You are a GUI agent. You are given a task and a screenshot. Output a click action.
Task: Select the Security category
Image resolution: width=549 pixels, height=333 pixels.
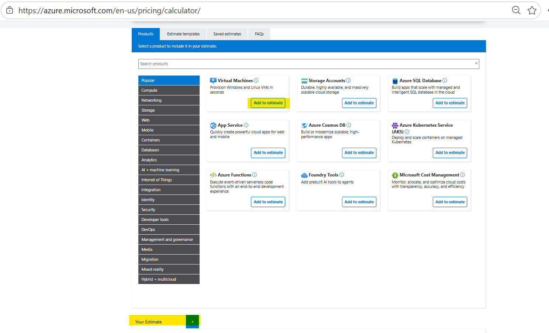point(169,210)
